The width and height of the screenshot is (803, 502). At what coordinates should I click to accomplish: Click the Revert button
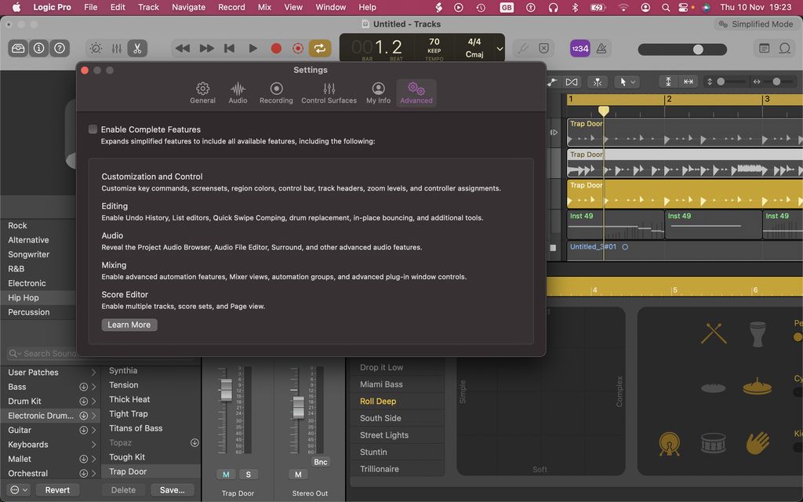coord(57,489)
